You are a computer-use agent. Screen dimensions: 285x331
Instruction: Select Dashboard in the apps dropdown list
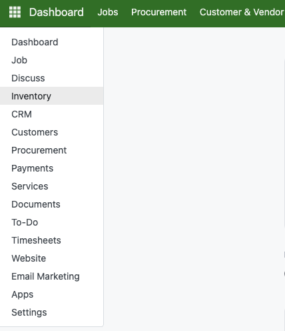pos(51,42)
